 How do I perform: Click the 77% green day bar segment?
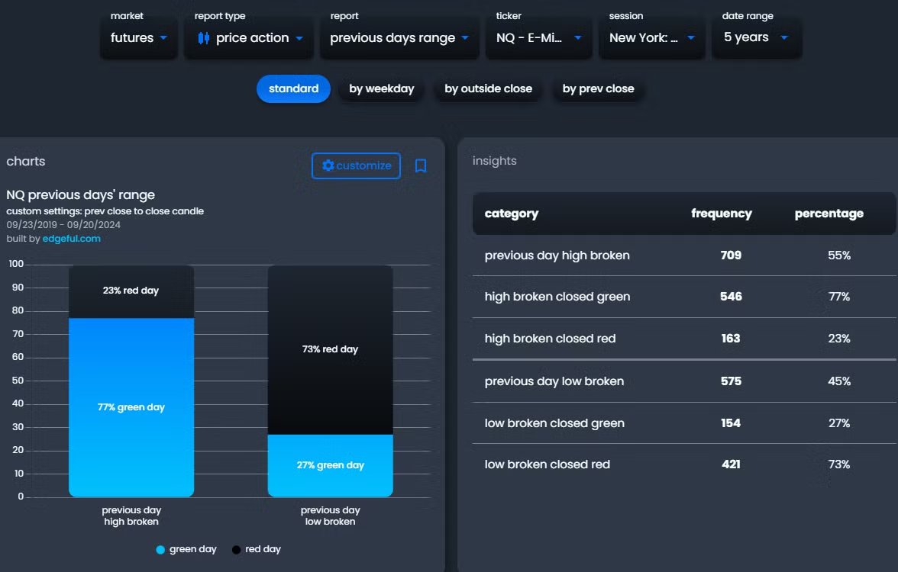coord(131,407)
